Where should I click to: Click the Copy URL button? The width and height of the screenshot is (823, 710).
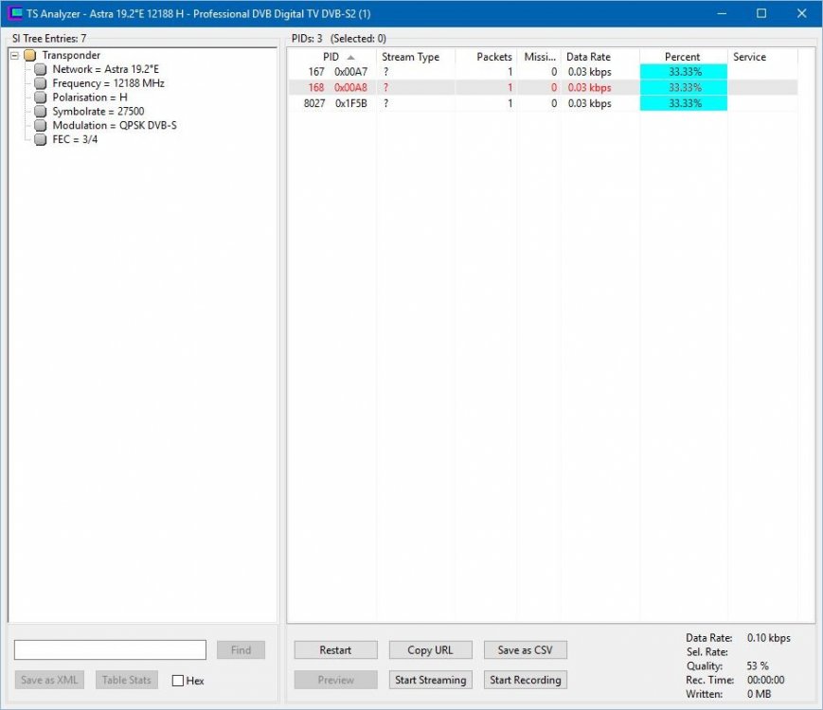(430, 650)
